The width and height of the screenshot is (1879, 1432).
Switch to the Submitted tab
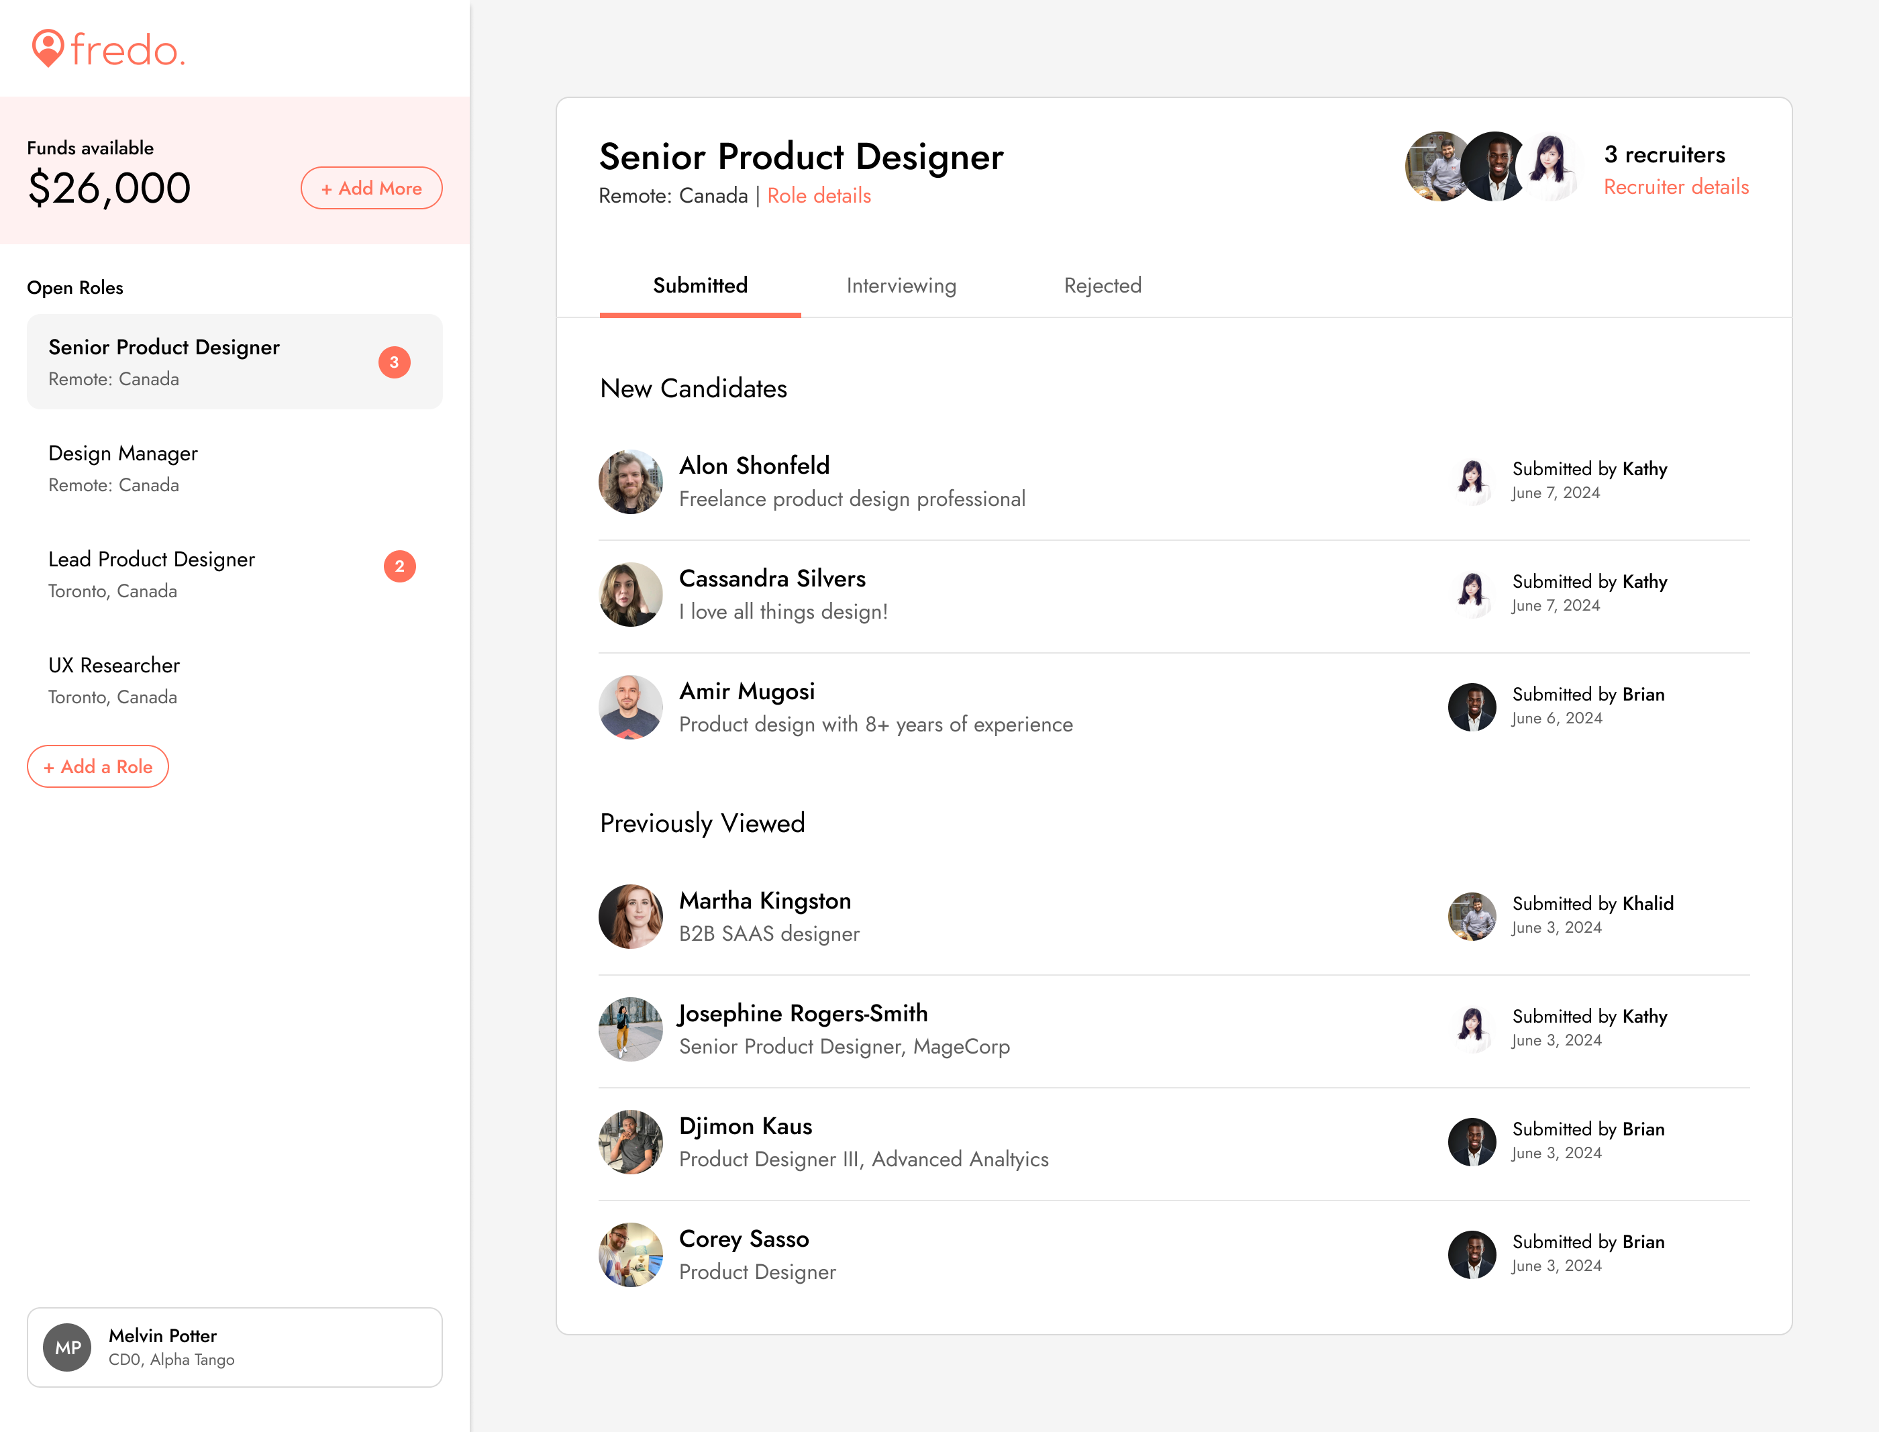pos(700,286)
